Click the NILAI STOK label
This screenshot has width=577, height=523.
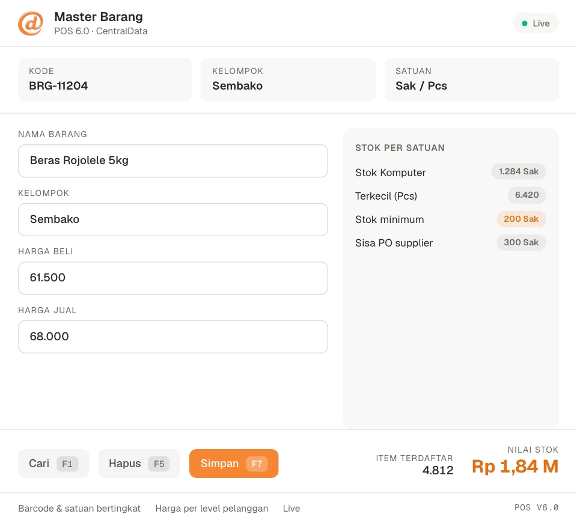point(533,450)
